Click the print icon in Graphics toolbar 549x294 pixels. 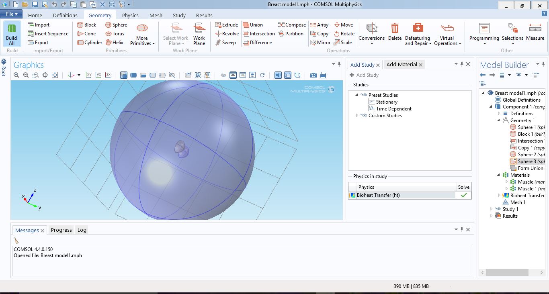[x=323, y=75]
